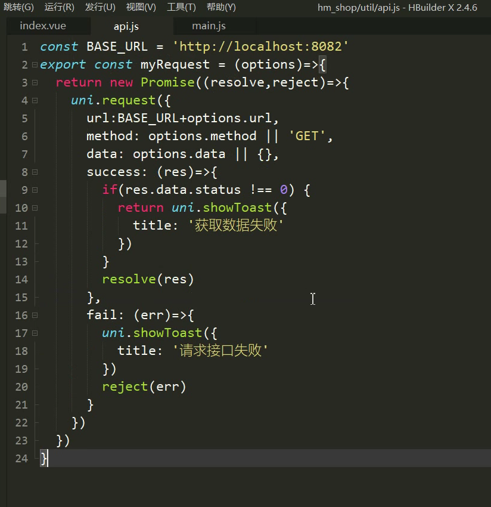Open the 工具(T) menu
Viewport: 491px width, 507px height.
(181, 7)
